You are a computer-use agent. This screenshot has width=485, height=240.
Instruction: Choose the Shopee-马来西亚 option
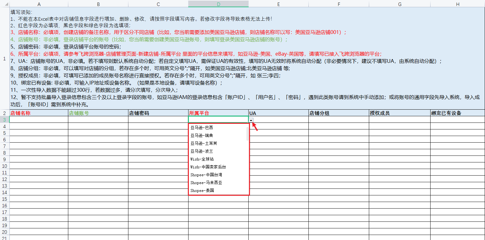(206, 183)
